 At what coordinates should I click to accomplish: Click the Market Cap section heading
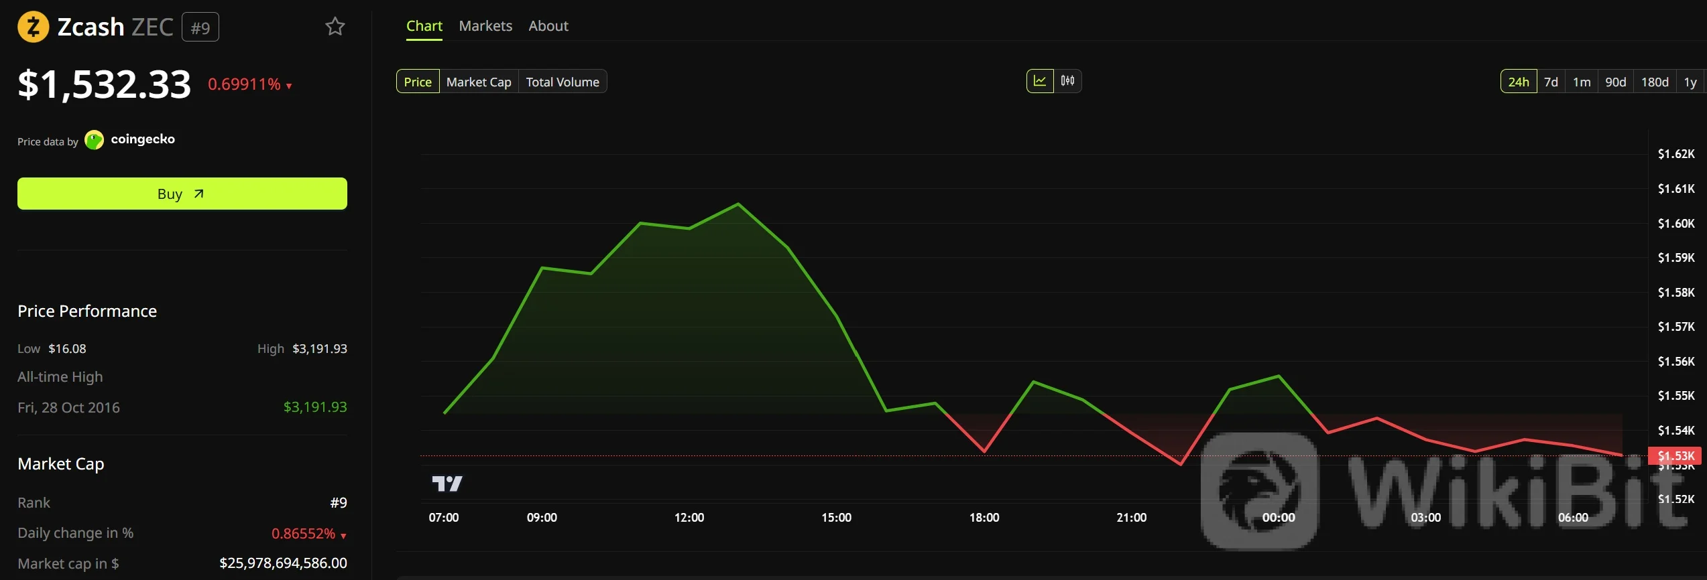pyautogui.click(x=61, y=464)
